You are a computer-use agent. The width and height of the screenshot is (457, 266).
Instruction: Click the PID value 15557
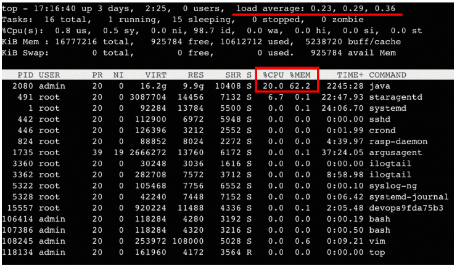pyautogui.click(x=20, y=208)
